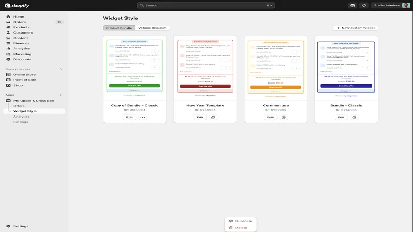The image size is (413, 232).
Task: Open Offers under MS Upsell
Action: point(19,106)
